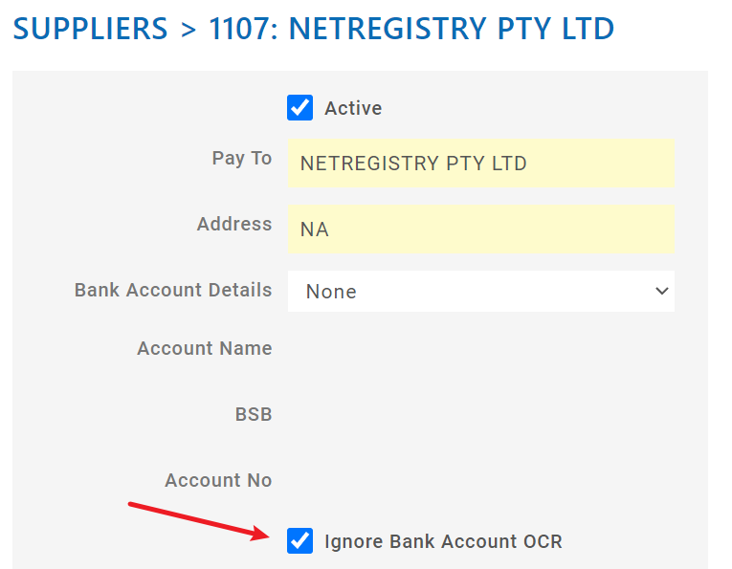Uncheck the Active checkbox
This screenshot has width=732, height=569.
point(299,107)
